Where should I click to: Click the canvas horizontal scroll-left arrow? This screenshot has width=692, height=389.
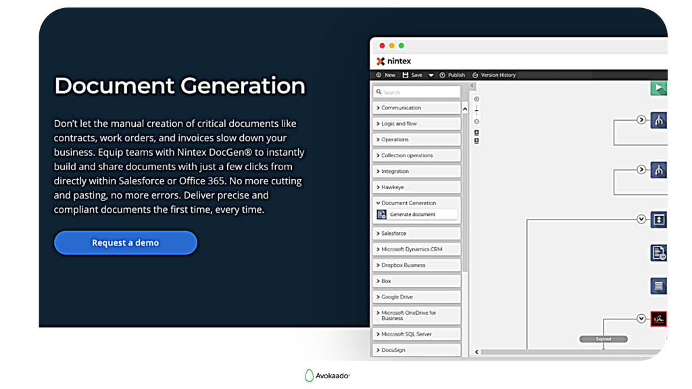coord(476,352)
